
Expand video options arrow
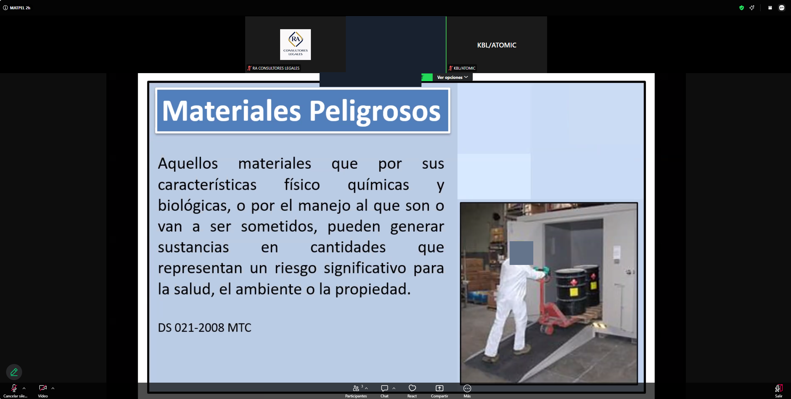(53, 388)
